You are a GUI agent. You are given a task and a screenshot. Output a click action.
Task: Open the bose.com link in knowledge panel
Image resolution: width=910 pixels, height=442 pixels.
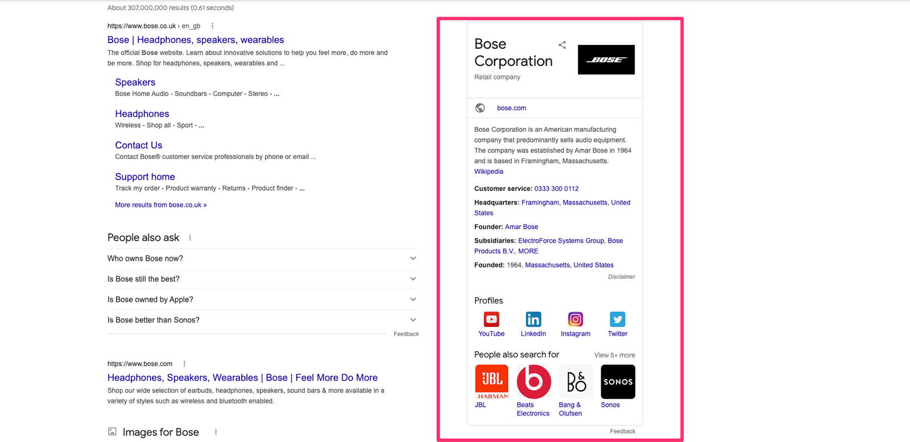[511, 108]
